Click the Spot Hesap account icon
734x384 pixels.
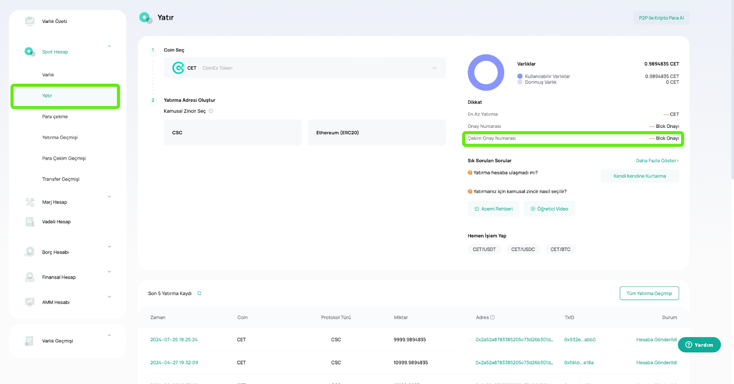30,52
